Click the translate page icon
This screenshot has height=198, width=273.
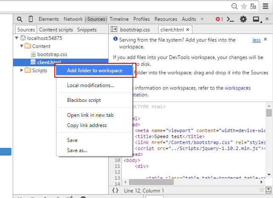[x=253, y=6]
